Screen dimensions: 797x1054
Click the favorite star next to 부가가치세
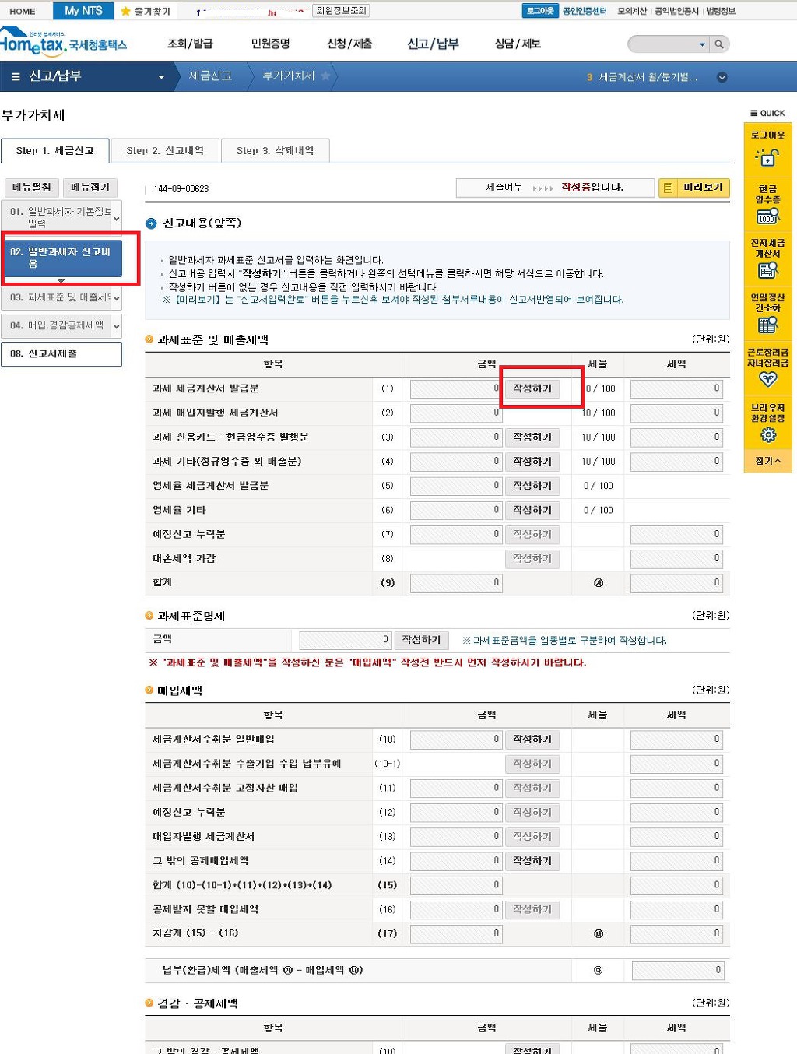click(325, 76)
